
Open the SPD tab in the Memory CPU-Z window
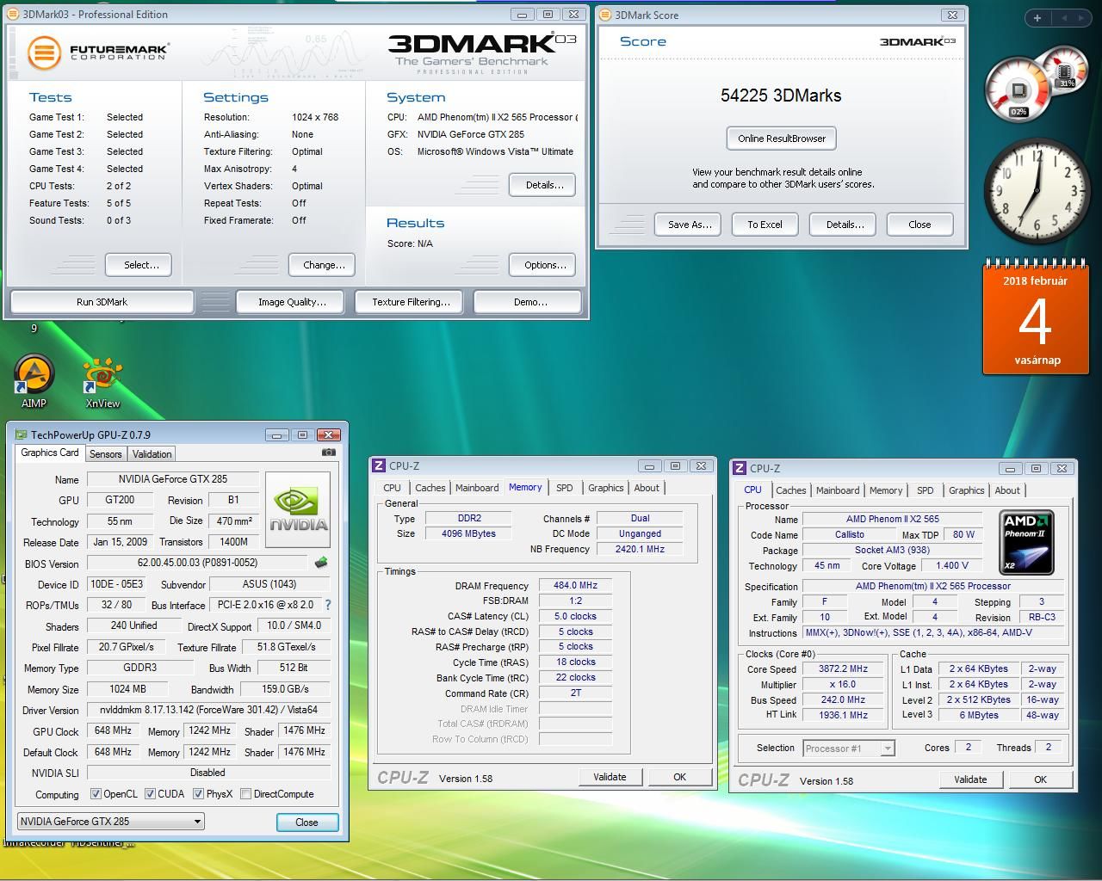coord(565,488)
